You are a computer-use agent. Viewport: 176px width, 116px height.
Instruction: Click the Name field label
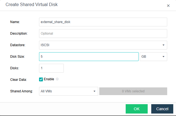pyautogui.click(x=15, y=22)
